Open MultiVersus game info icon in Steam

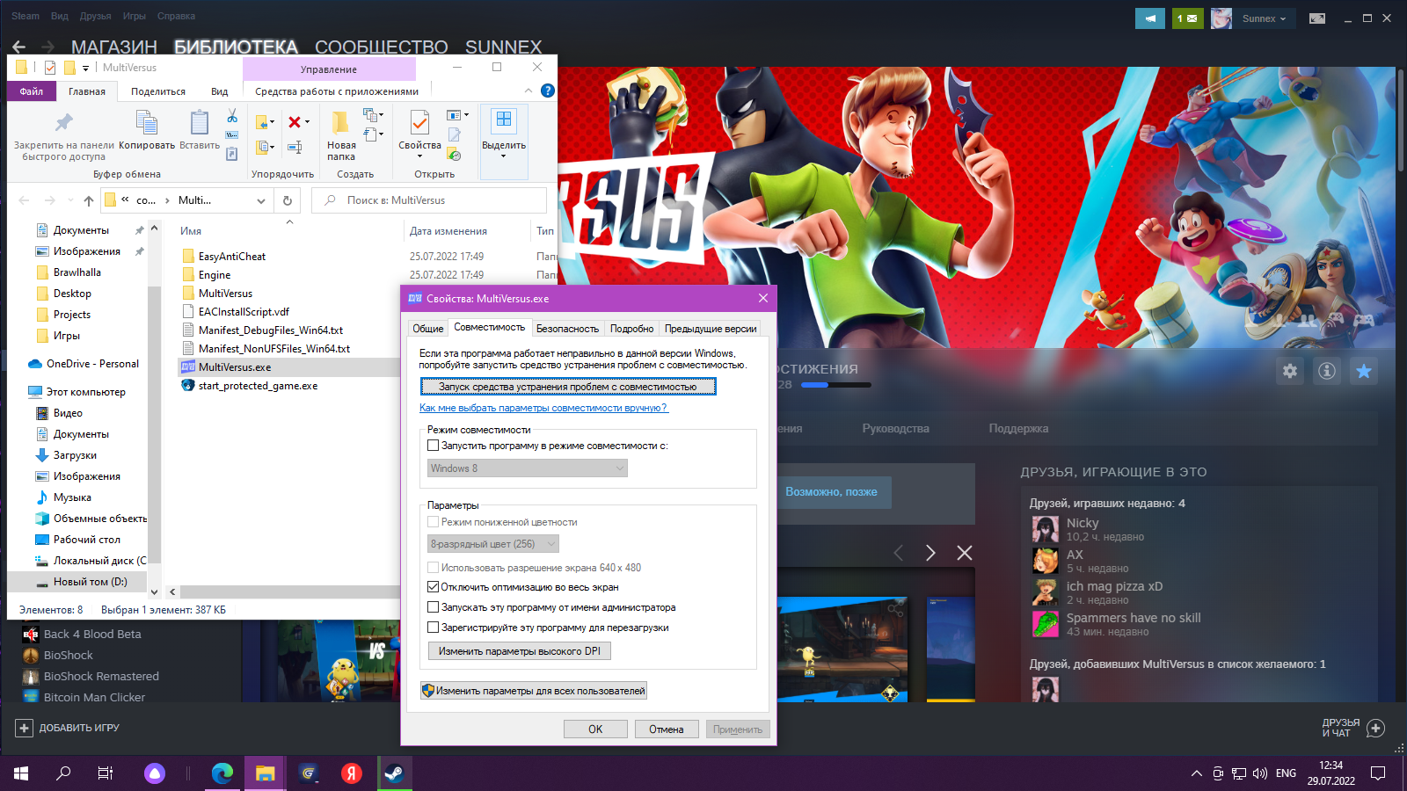click(x=1327, y=371)
